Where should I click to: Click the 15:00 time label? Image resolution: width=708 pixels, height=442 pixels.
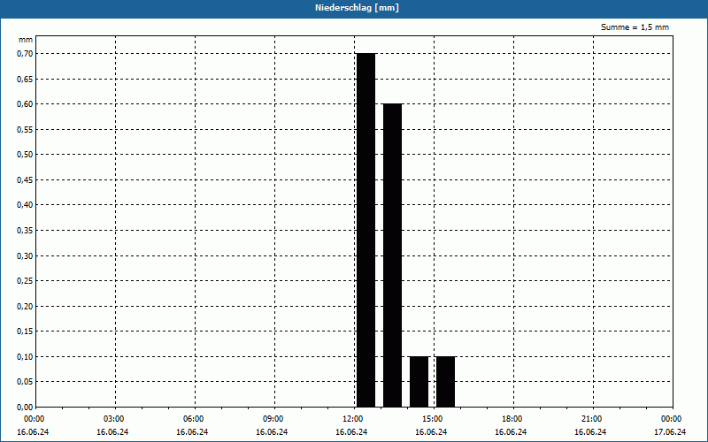tap(433, 419)
